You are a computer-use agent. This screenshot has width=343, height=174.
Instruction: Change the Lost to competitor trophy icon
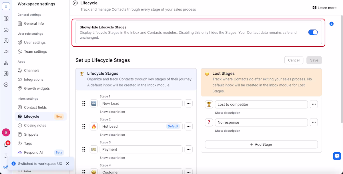click(209, 104)
